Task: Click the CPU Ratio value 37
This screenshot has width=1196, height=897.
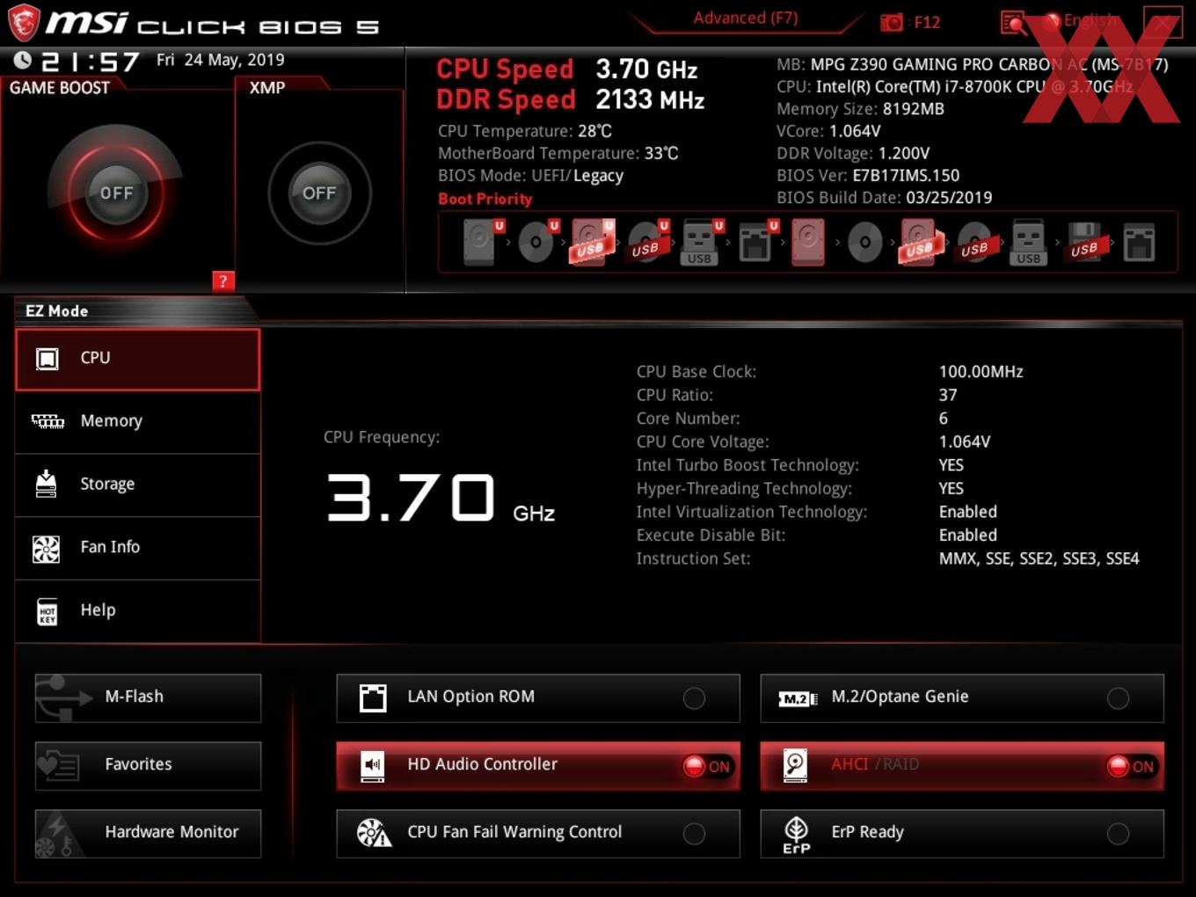Action: tap(948, 396)
